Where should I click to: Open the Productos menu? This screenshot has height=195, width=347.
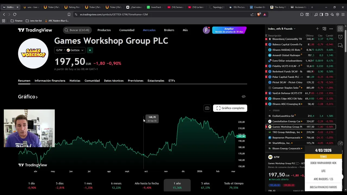tap(104, 30)
